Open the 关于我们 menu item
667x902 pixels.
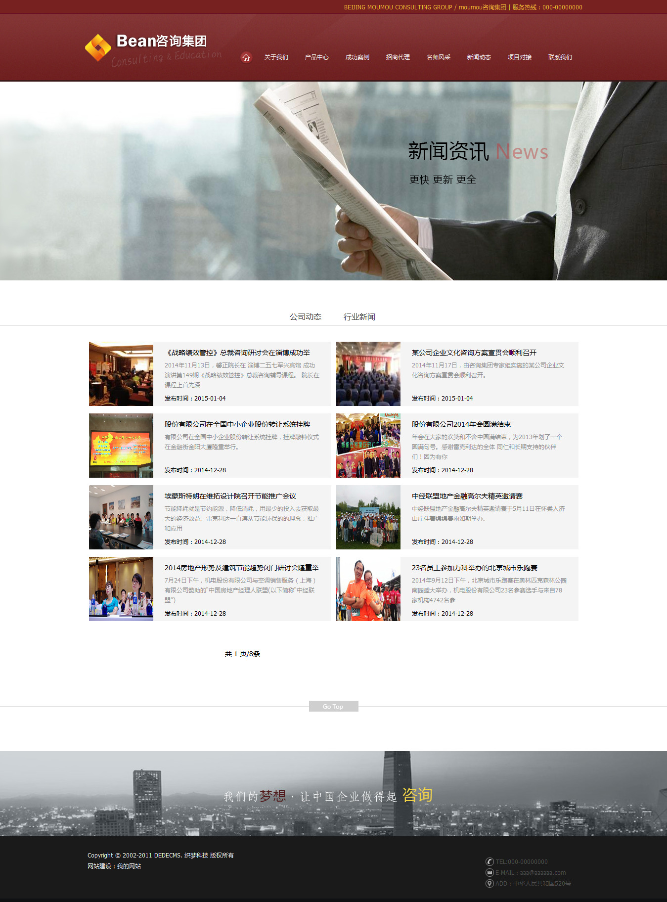pyautogui.click(x=276, y=57)
